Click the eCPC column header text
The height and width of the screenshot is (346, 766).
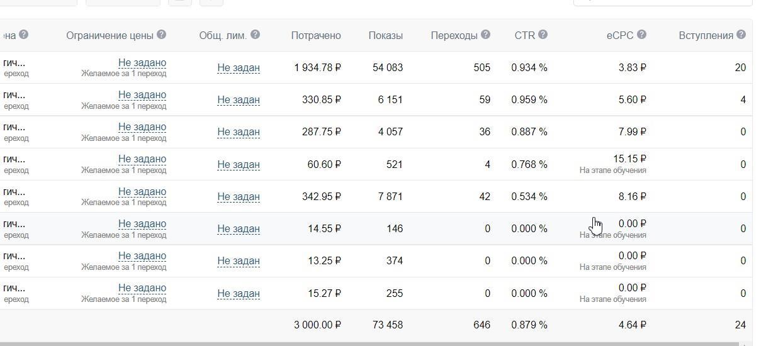coord(620,36)
